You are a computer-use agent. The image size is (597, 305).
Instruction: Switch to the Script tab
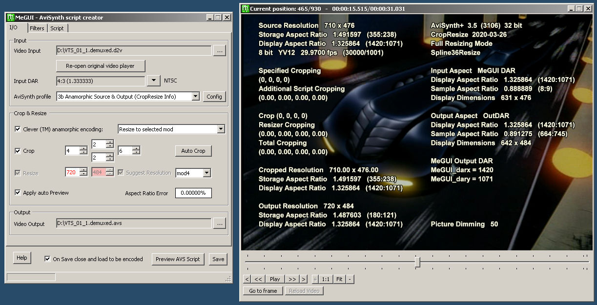point(57,28)
